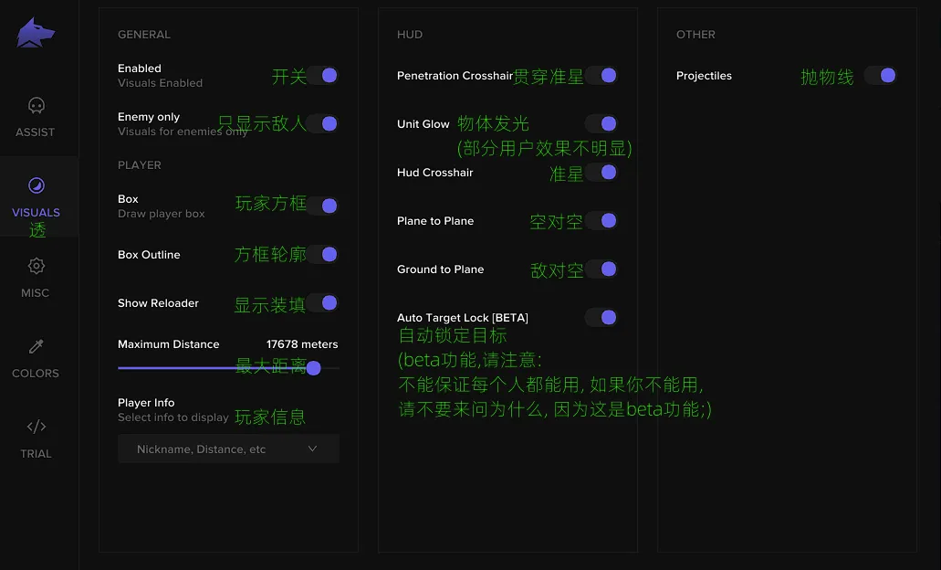Click the 'Unit Glow' label
The image size is (941, 570).
(423, 123)
